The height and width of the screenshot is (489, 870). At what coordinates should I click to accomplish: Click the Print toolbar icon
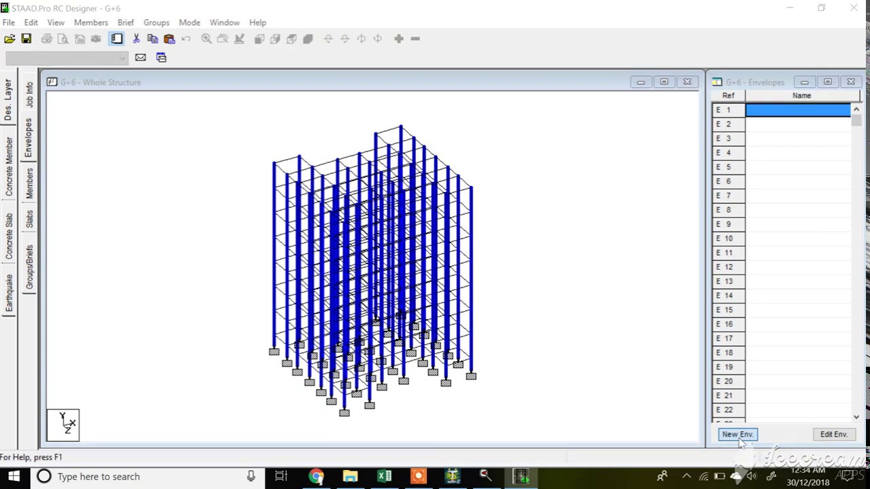click(x=46, y=39)
